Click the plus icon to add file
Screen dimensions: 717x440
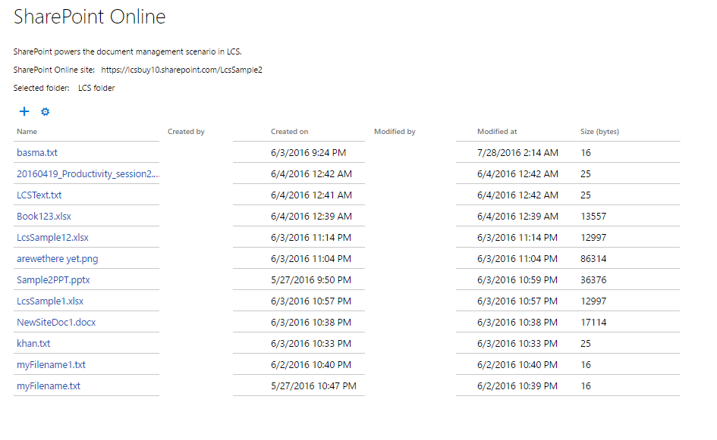[24, 111]
